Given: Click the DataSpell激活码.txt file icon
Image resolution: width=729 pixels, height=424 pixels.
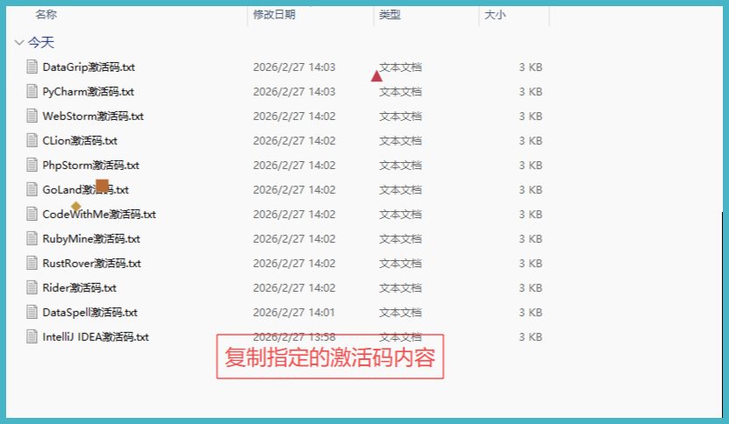Looking at the screenshot, I should tap(32, 313).
